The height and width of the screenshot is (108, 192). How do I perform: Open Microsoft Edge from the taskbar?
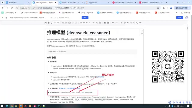[7, 106]
